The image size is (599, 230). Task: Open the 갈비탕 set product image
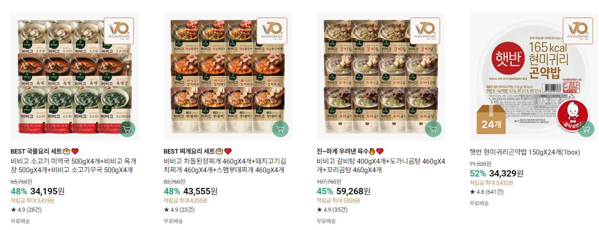pyautogui.click(x=381, y=77)
